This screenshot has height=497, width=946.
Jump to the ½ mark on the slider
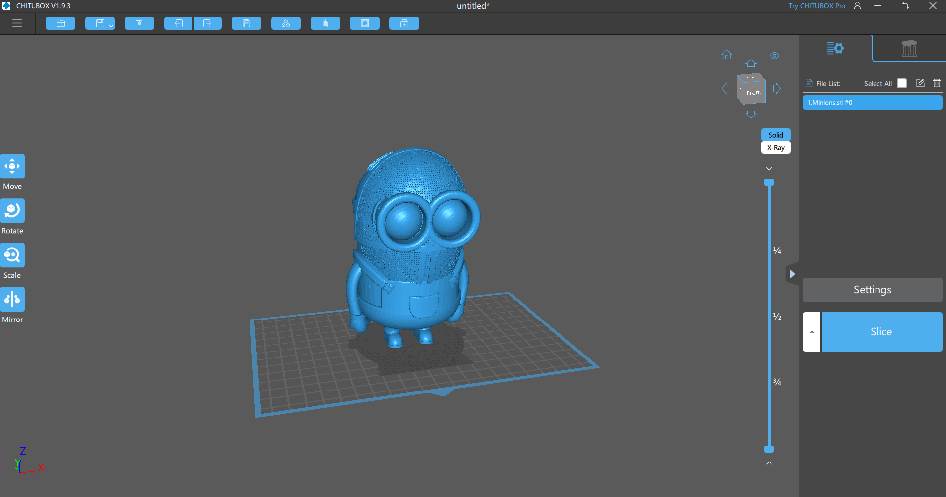pos(777,316)
